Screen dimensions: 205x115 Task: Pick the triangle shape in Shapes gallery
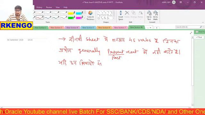pyautogui.click(x=111, y=15)
